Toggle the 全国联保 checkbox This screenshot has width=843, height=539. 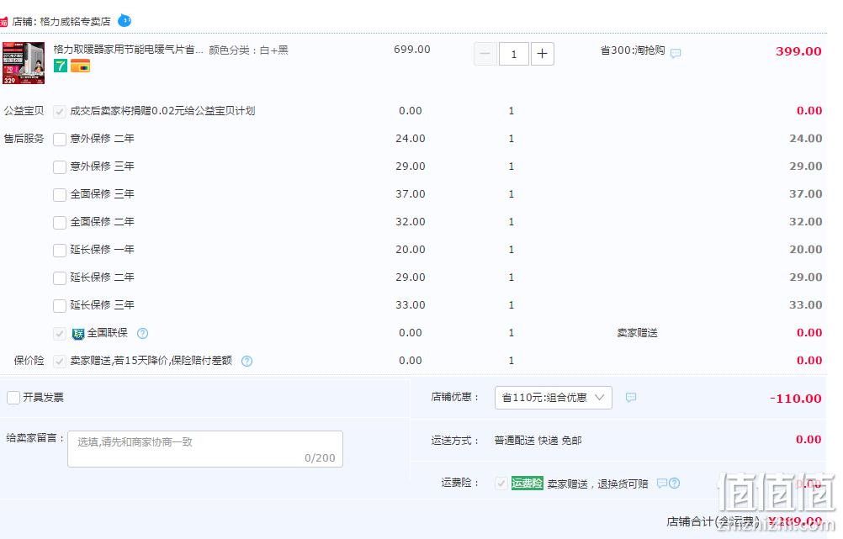tap(60, 334)
